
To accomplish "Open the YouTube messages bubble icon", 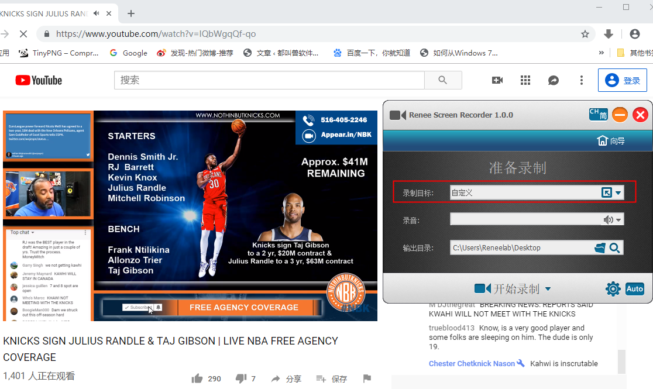I will click(x=553, y=80).
